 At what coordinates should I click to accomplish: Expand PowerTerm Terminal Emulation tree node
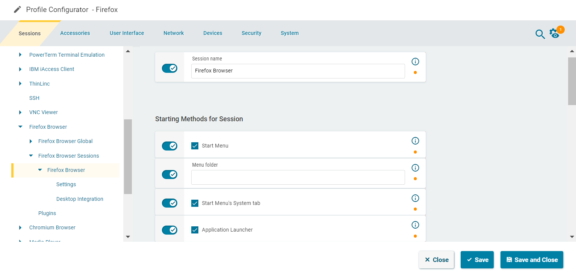click(20, 55)
